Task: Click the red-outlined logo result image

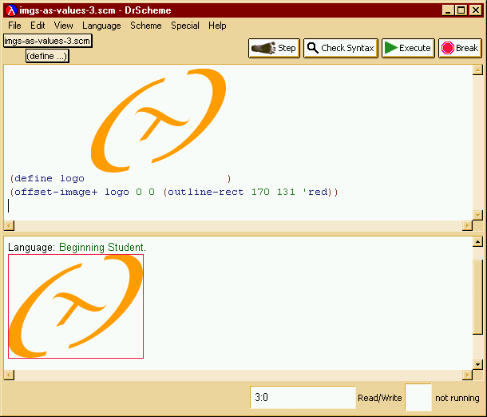Action: pos(76,307)
